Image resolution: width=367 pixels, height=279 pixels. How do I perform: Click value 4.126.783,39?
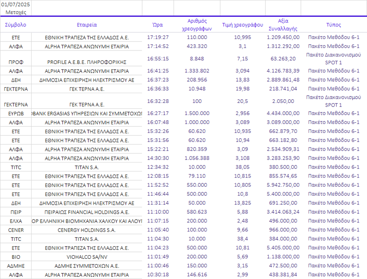click(x=283, y=71)
